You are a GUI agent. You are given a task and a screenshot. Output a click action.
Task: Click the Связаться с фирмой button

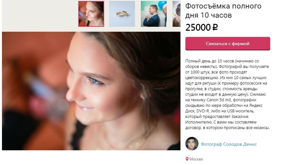pos(228,43)
